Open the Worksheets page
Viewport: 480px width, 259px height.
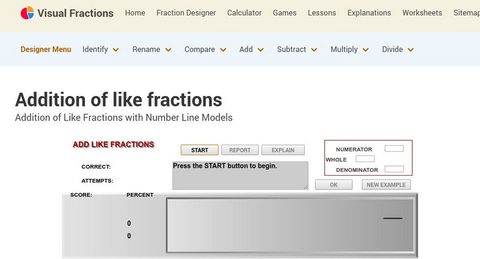coord(422,13)
